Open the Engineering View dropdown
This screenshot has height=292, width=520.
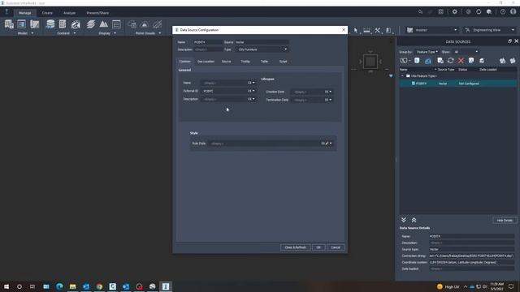pos(489,30)
